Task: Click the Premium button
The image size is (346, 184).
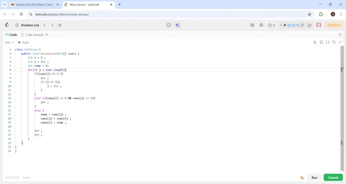Action: 334,25
